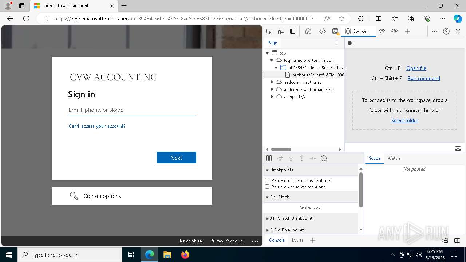Collapse the top tree node
Image resolution: width=466 pixels, height=262 pixels.
pos(267,53)
